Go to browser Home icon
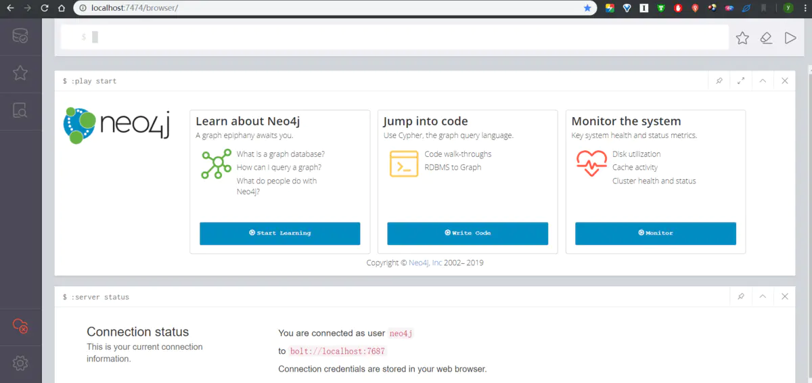 coord(62,8)
